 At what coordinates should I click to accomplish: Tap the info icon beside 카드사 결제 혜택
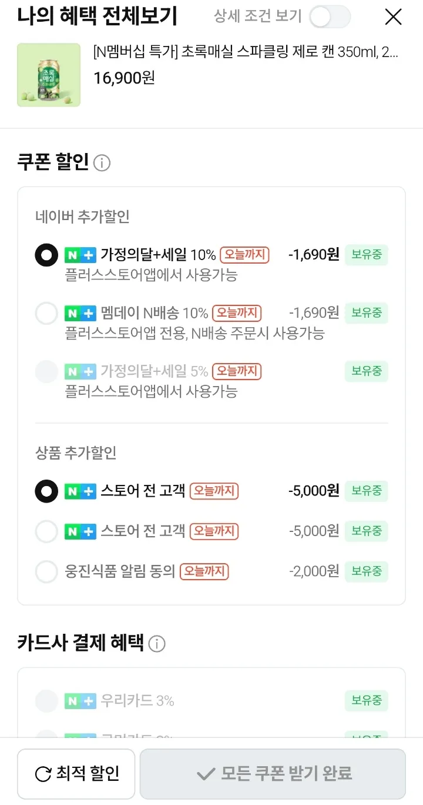pyautogui.click(x=157, y=644)
